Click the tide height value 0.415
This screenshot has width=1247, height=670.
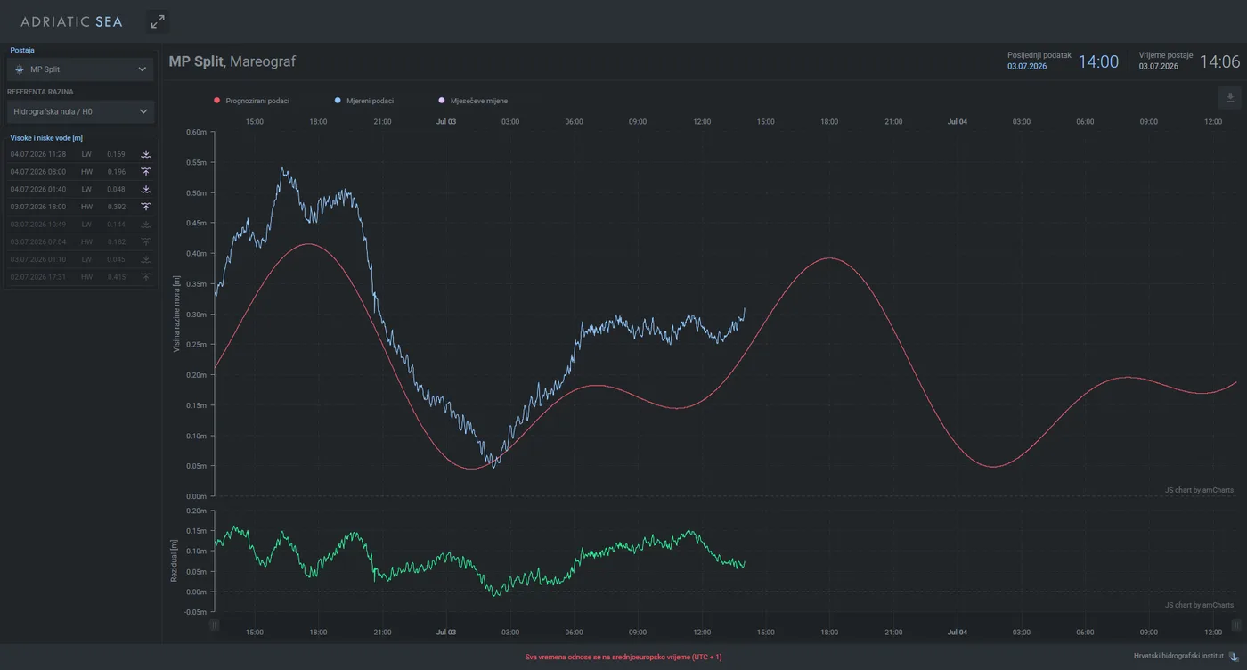(117, 277)
